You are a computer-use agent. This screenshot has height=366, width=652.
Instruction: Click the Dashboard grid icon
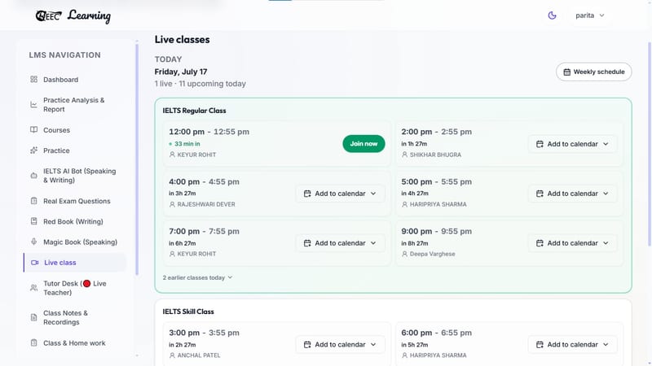click(x=33, y=79)
